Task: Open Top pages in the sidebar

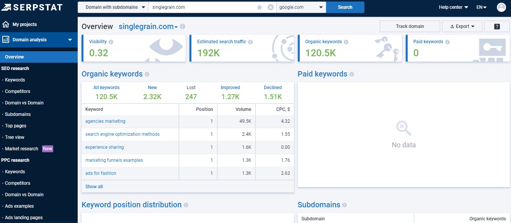Action: click(16, 126)
